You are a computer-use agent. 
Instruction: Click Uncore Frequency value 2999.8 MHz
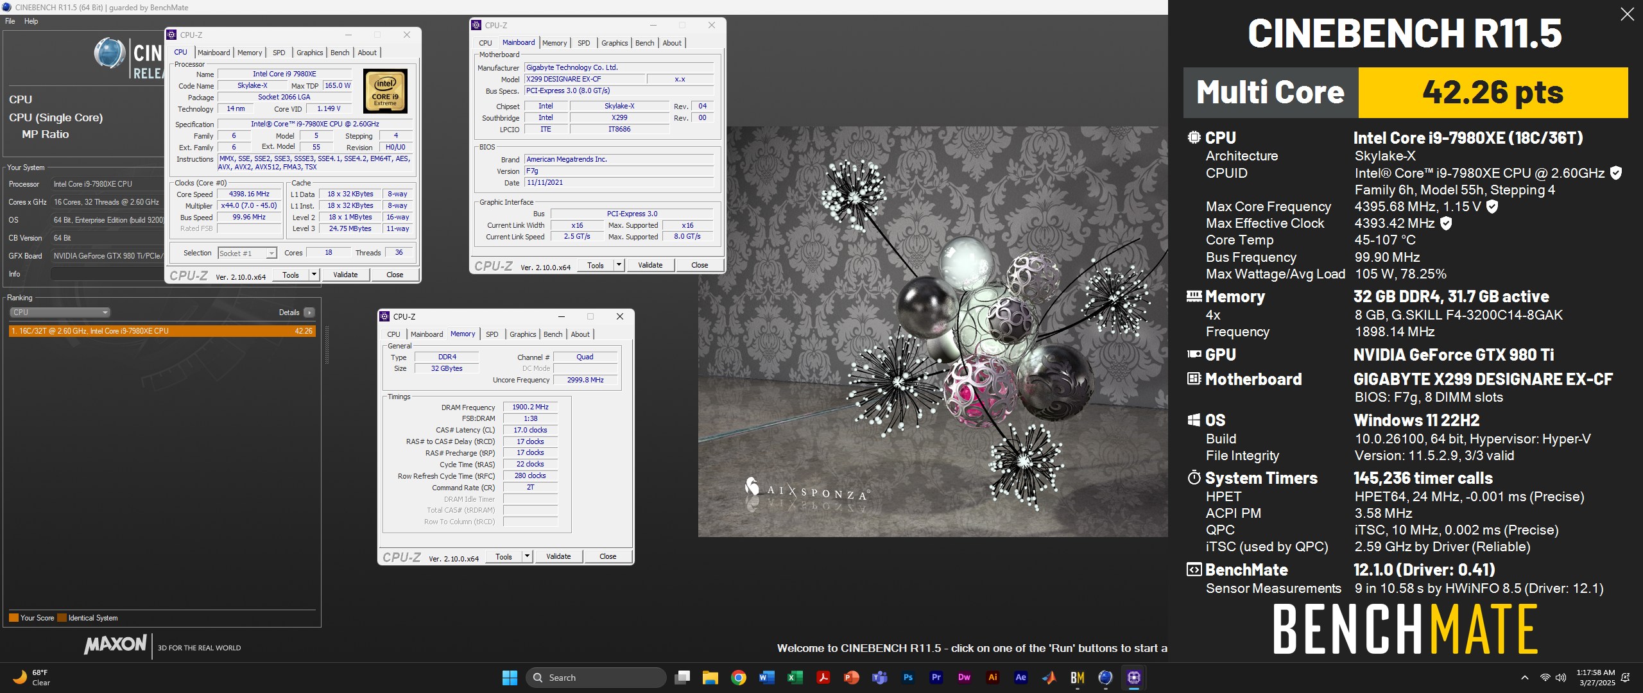[x=585, y=380]
